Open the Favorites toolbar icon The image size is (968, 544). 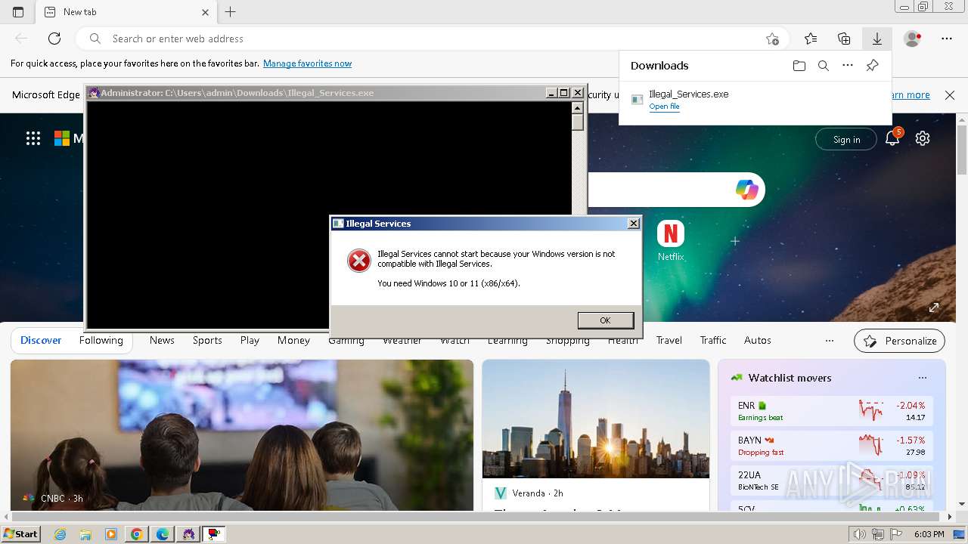point(811,39)
